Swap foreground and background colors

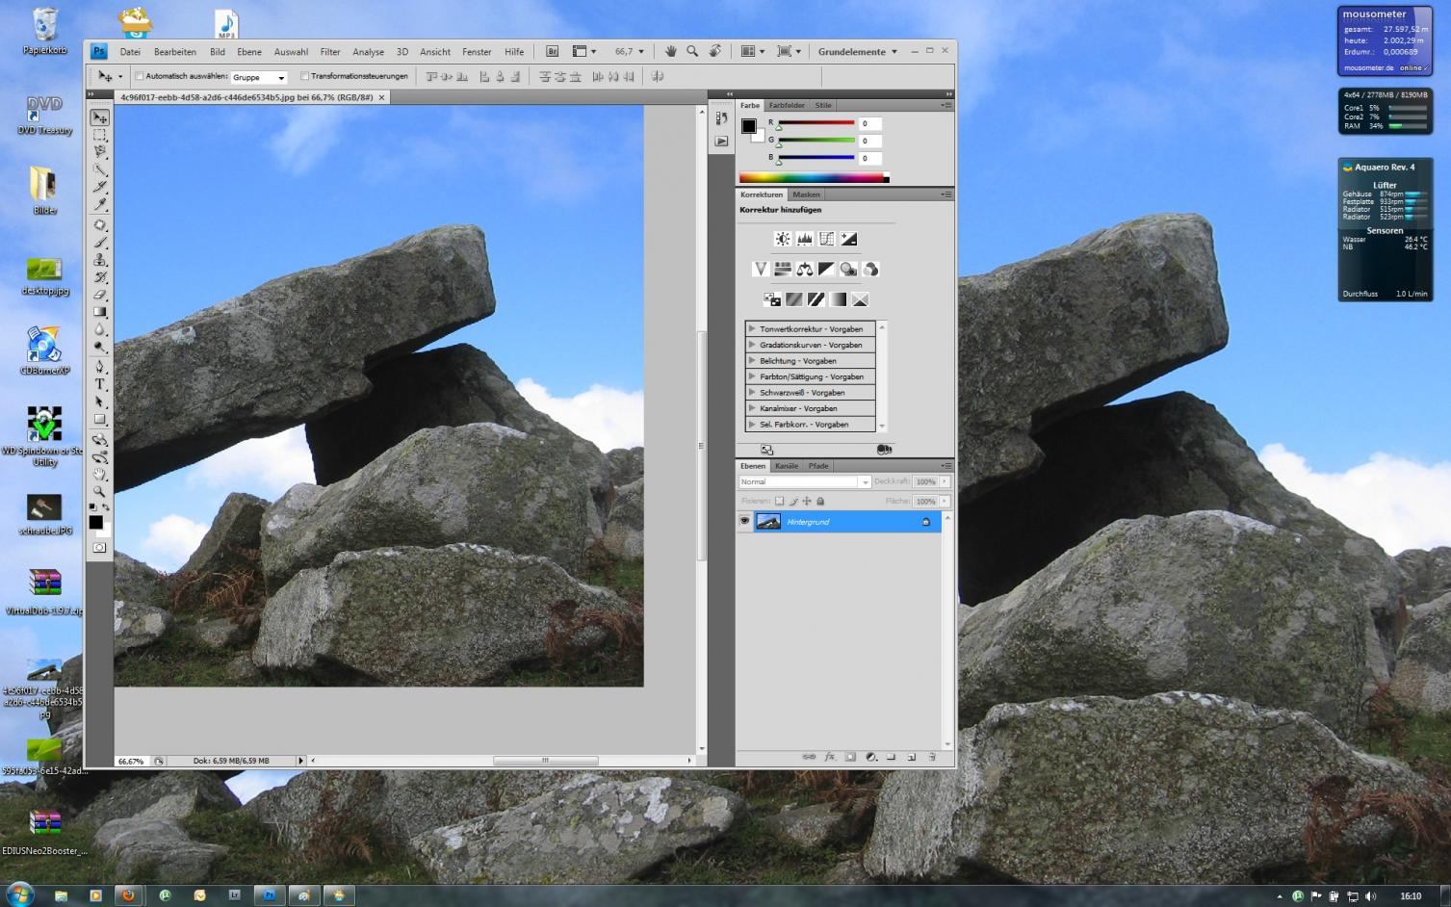coord(104,506)
